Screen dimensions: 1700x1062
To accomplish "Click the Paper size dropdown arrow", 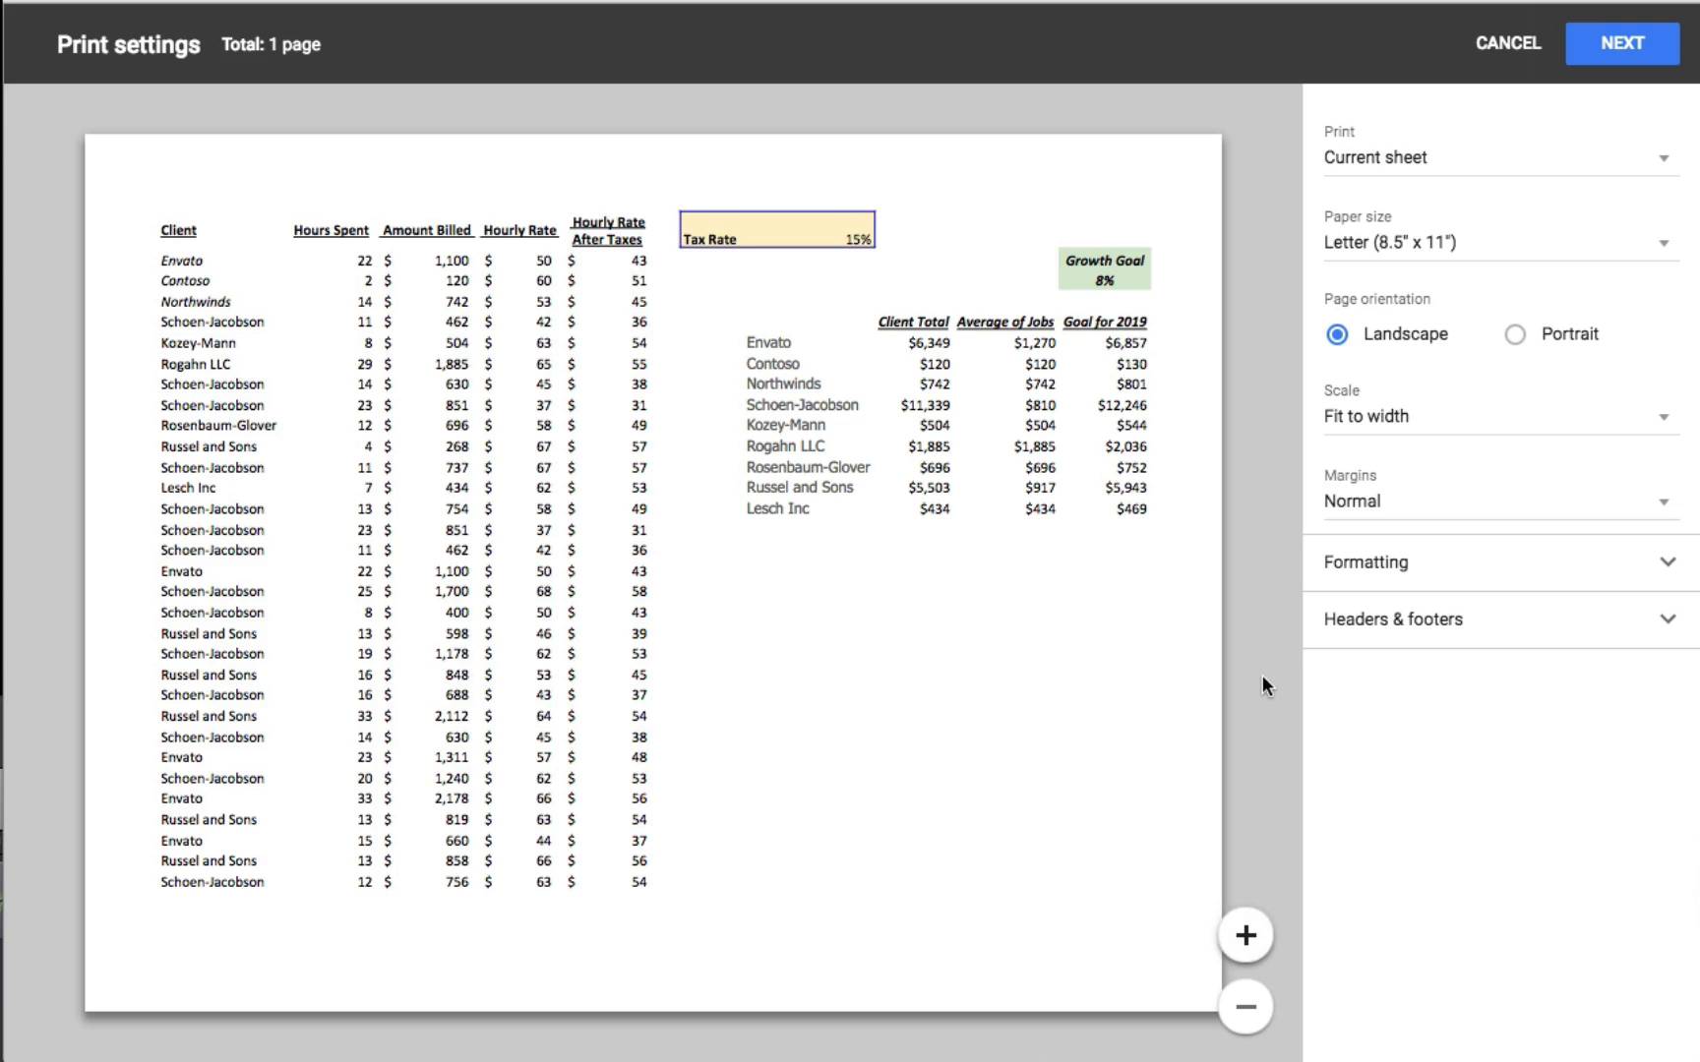I will tap(1665, 242).
